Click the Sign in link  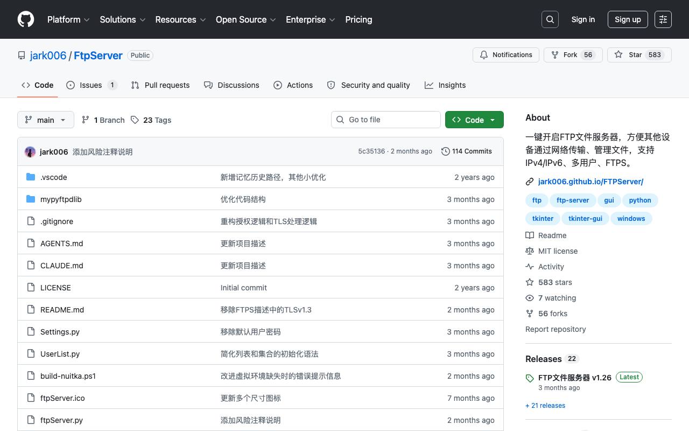tap(583, 19)
